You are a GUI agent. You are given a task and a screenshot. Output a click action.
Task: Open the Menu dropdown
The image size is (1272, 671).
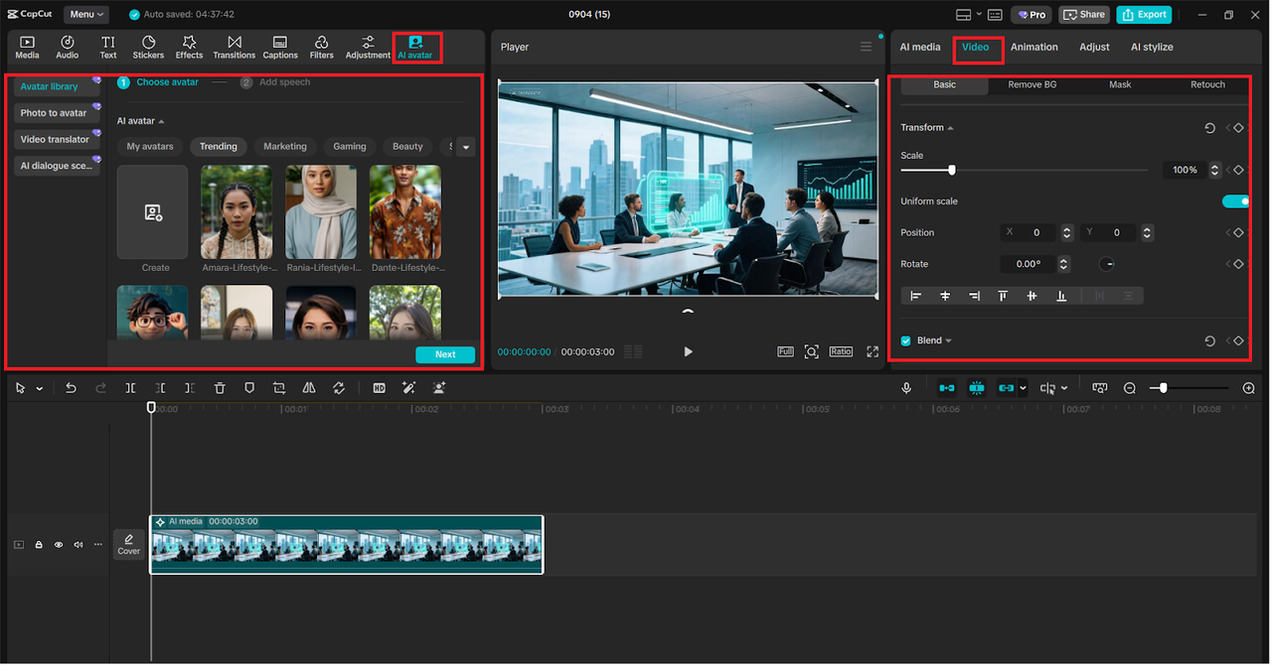click(86, 15)
